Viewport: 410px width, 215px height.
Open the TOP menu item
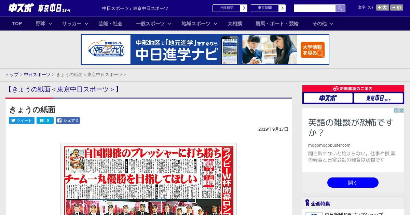pyautogui.click(x=17, y=24)
